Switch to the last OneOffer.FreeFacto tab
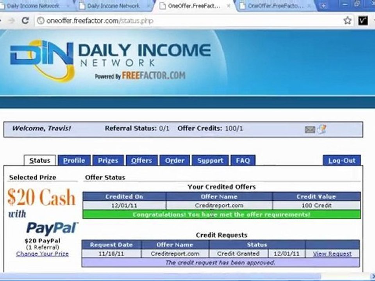375x281 pixels. [x=275, y=6]
